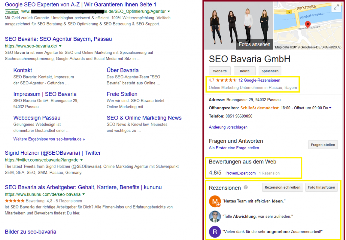This screenshot has height=240, width=346.
Task: Open the Freie Stellen sitelink
Action: 122,94
